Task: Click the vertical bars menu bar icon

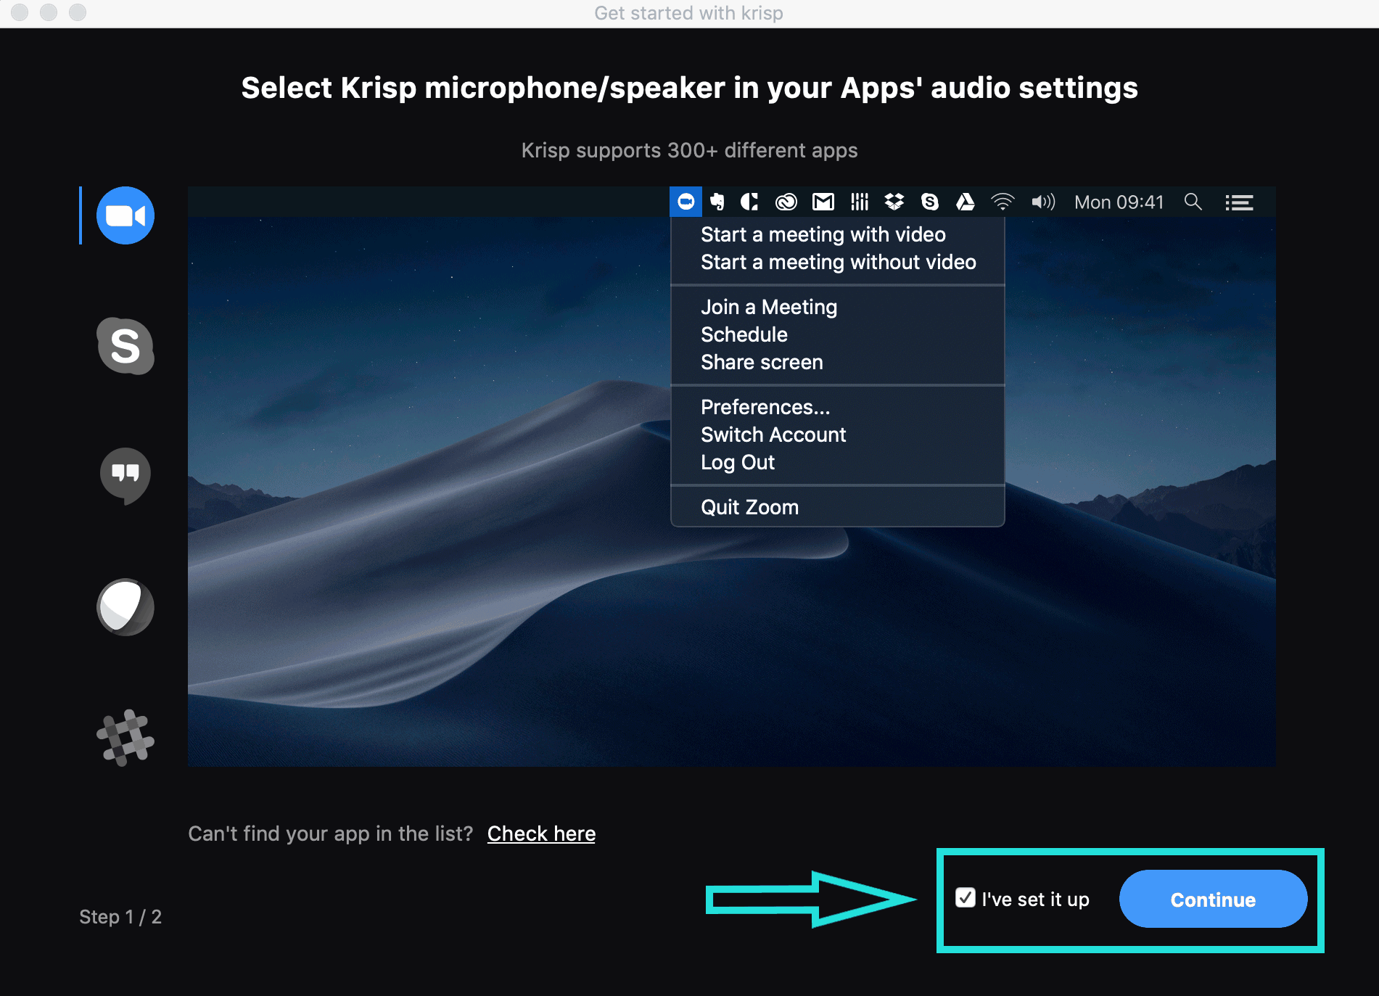Action: (x=860, y=202)
